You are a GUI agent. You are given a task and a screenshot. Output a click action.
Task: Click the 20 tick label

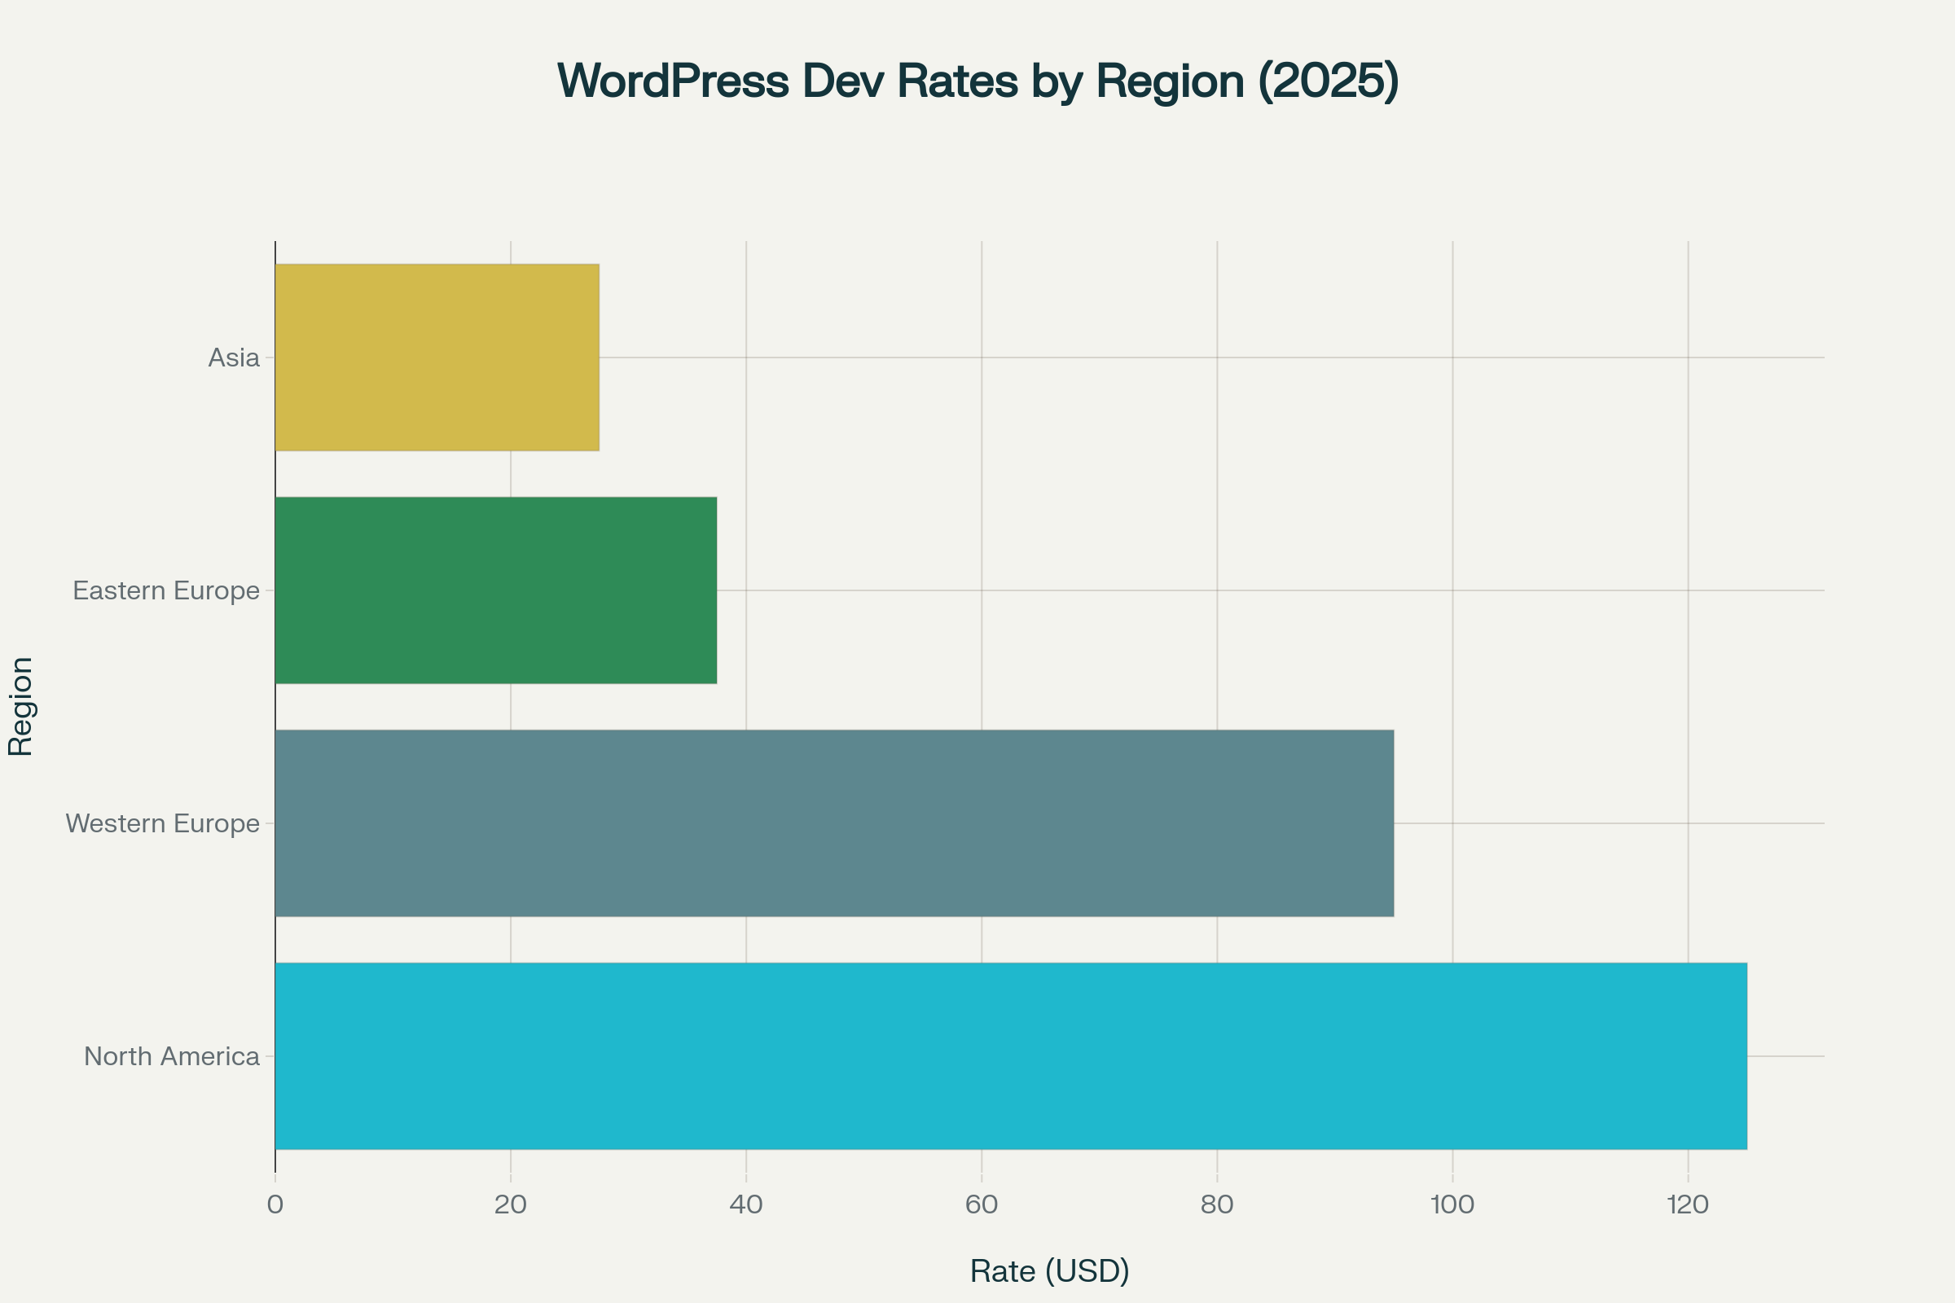(511, 1205)
